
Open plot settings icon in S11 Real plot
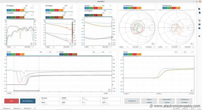point(109,44)
